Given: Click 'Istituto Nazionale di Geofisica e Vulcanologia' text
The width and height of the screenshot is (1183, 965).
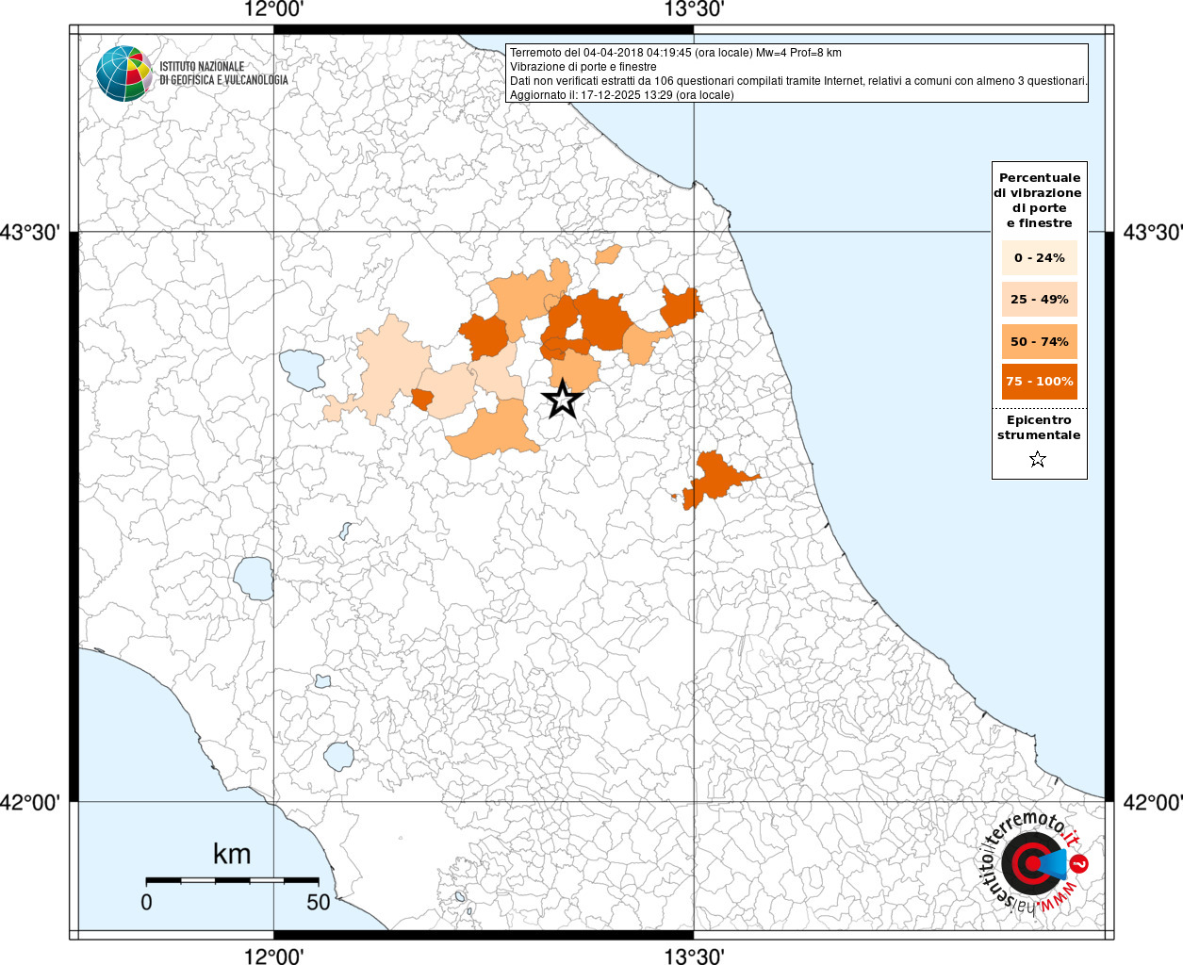Looking at the screenshot, I should pyautogui.click(x=223, y=74).
